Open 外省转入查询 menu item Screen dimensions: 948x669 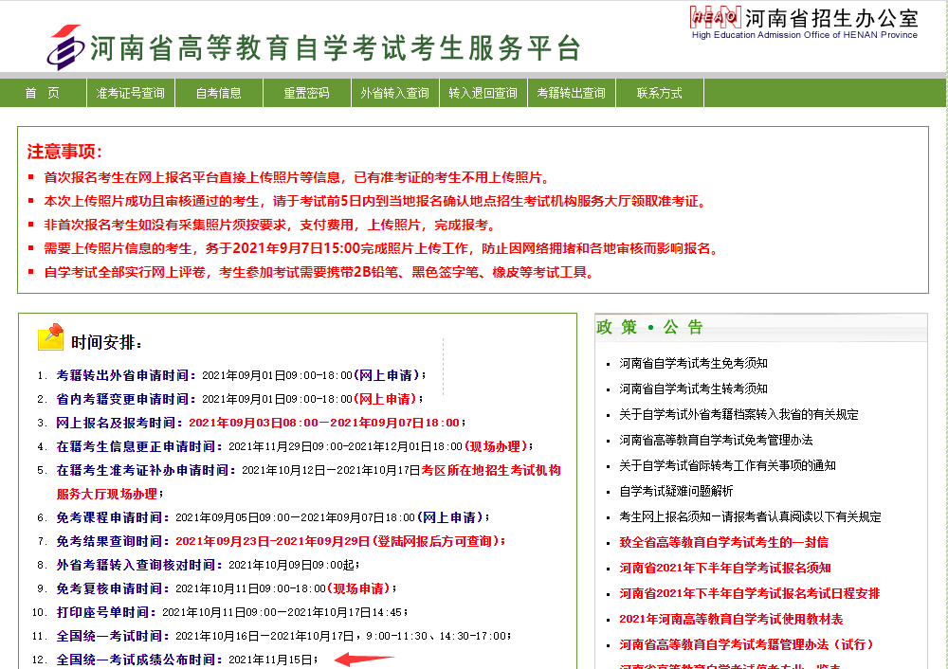[394, 93]
